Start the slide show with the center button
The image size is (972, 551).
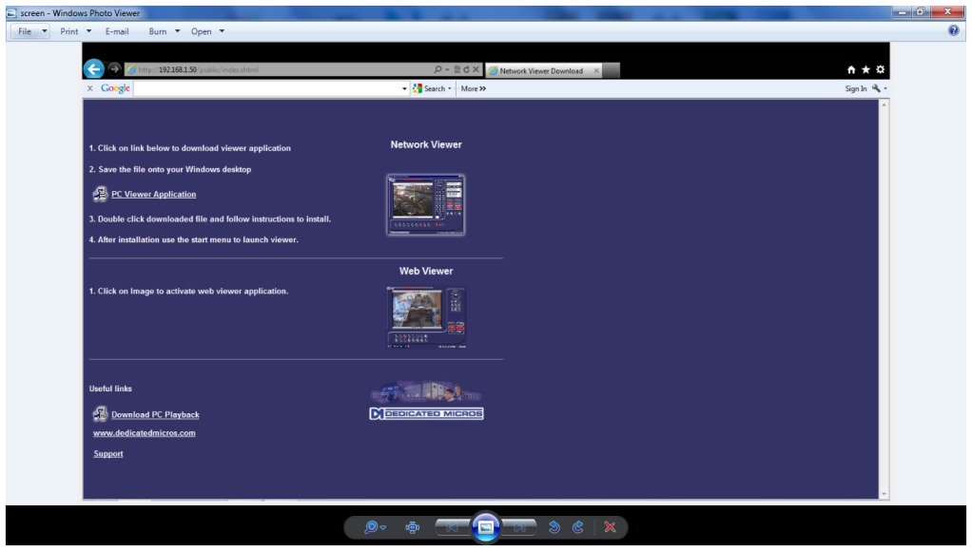pyautogui.click(x=485, y=527)
